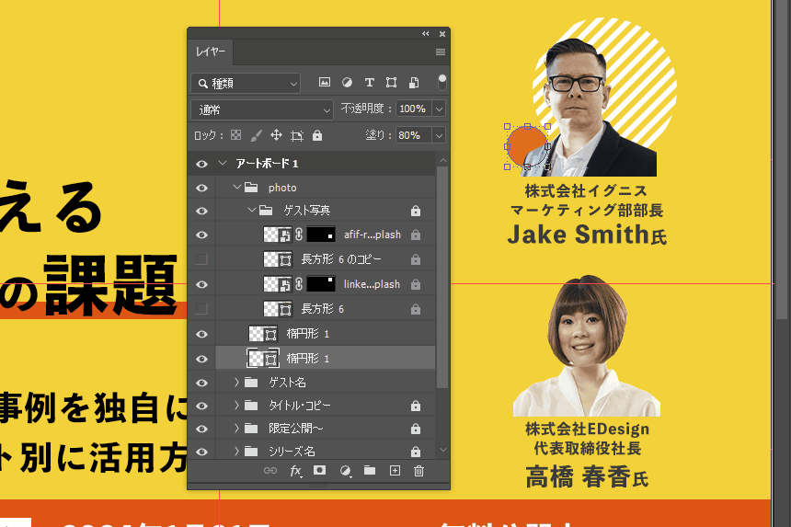Hide the linke...plash layer

(201, 284)
